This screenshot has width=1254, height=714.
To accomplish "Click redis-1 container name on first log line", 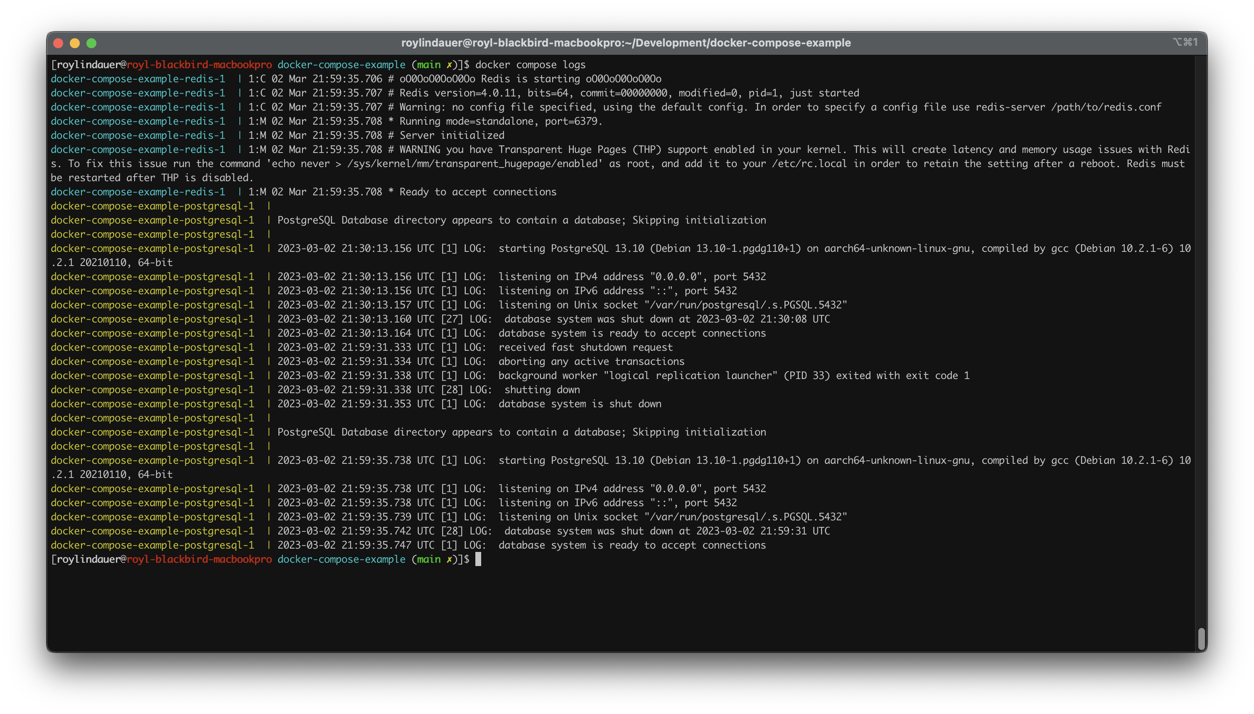I will tap(138, 79).
